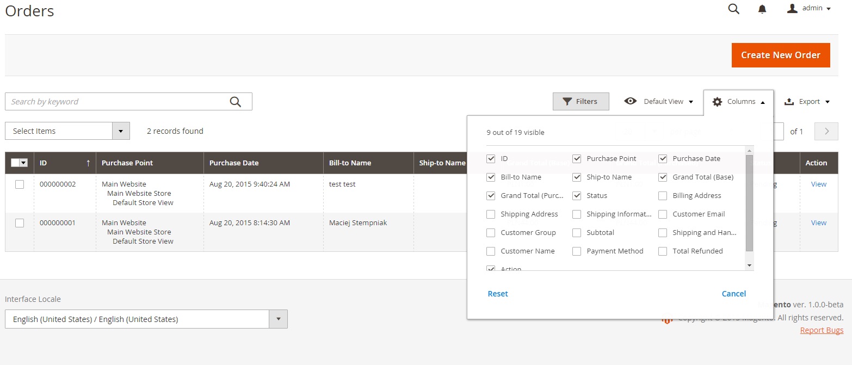Click the gear icon next to Columns

(717, 101)
